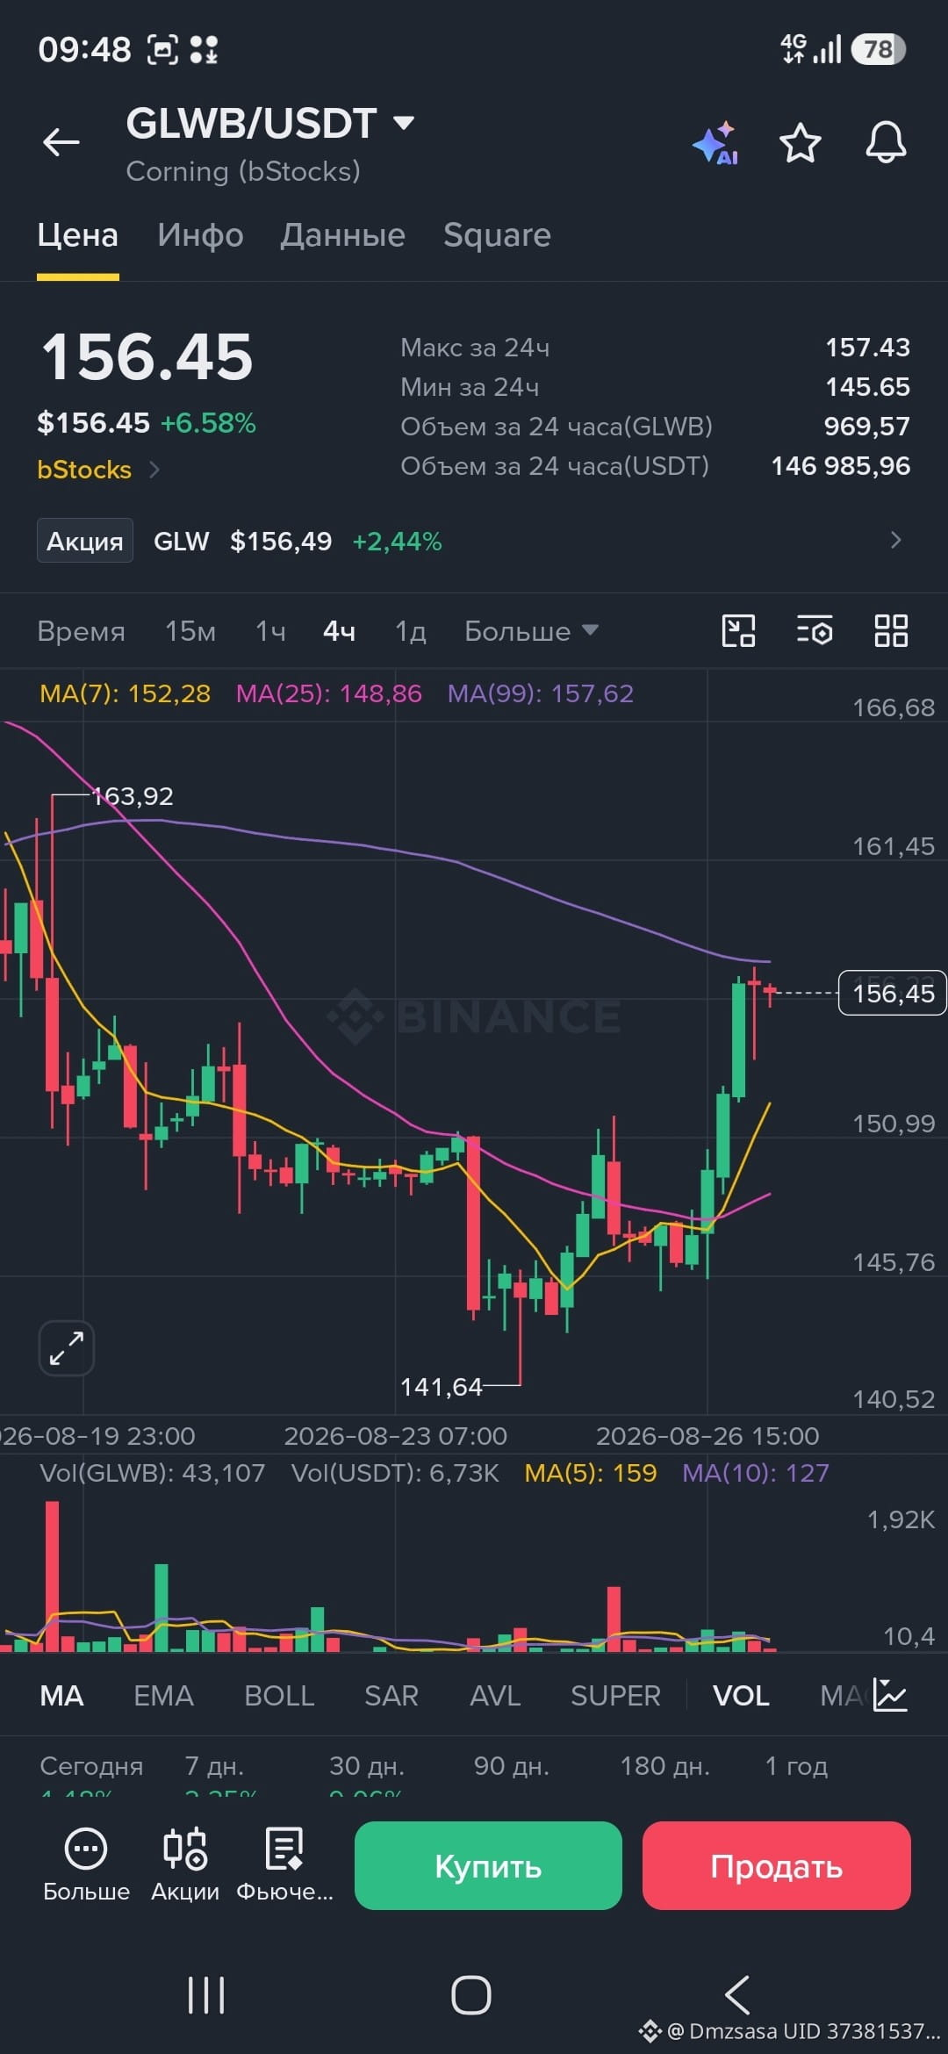The width and height of the screenshot is (948, 2054).
Task: Select the 1д timeframe
Action: click(x=410, y=631)
